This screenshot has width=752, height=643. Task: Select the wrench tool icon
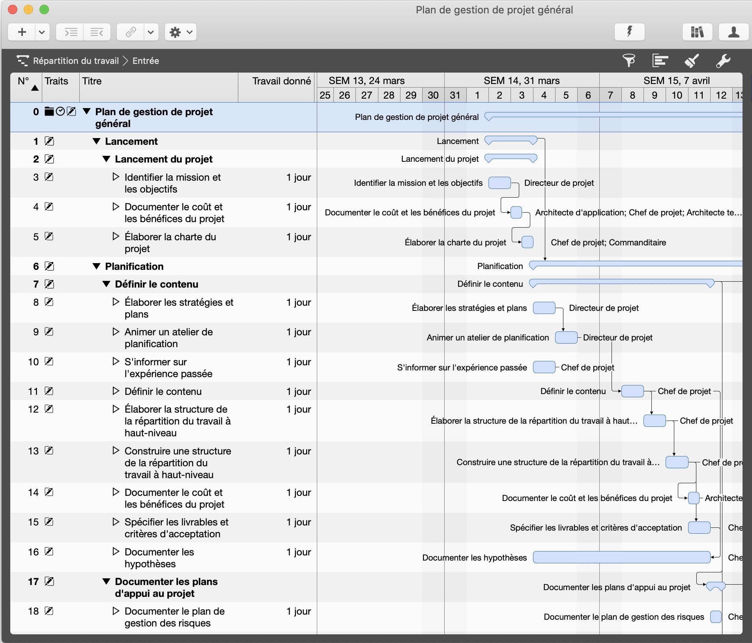pyautogui.click(x=724, y=61)
